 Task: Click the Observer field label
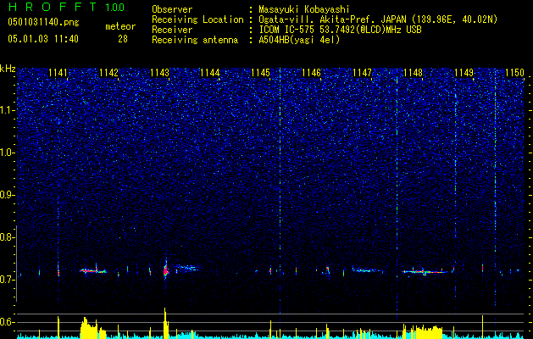pos(172,9)
